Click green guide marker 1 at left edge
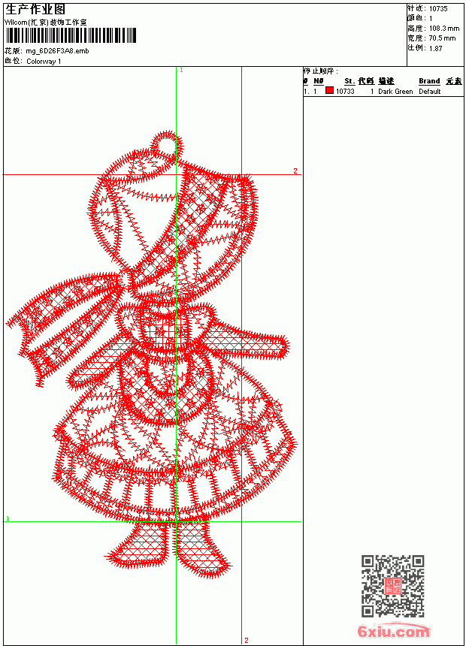Image resolution: width=466 pixels, height=646 pixels. coord(8,518)
